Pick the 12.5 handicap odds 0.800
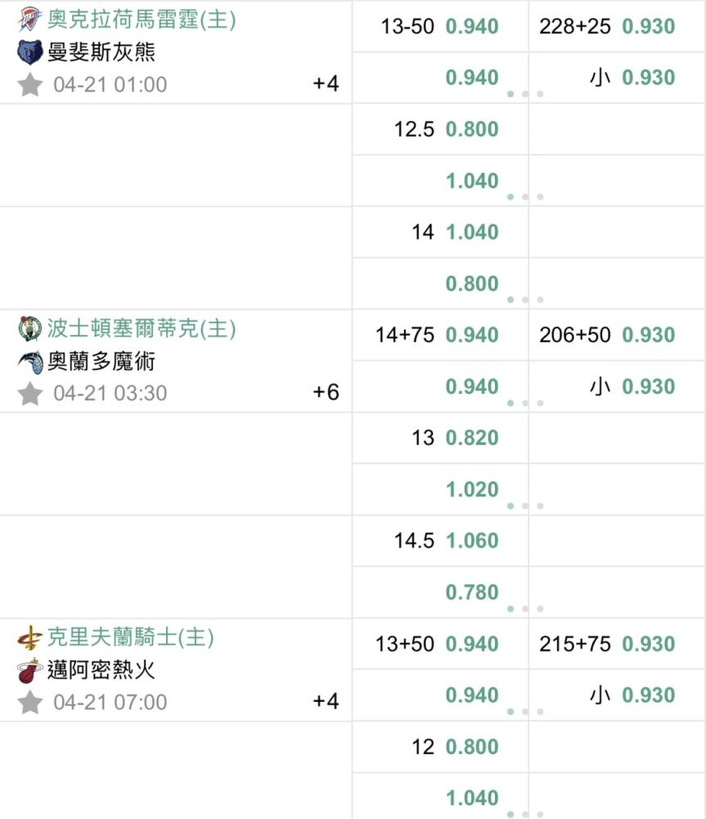 click(x=472, y=129)
